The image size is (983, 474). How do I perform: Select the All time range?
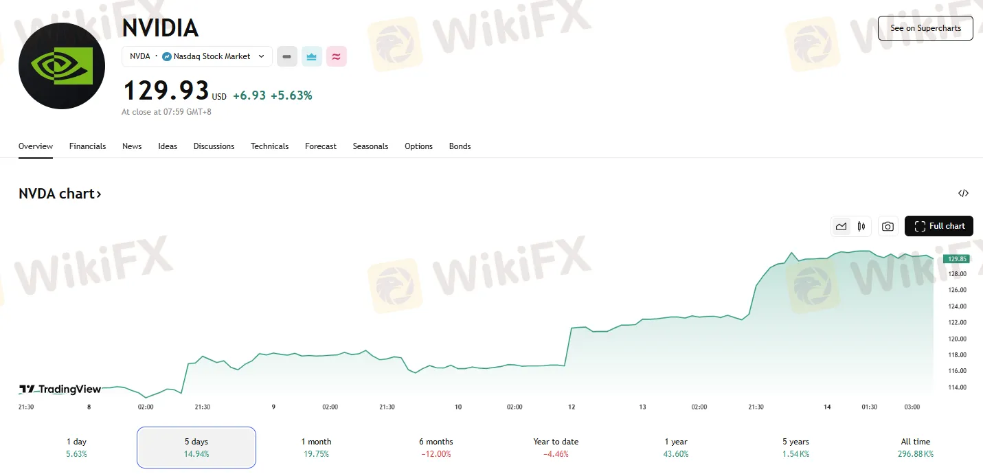[915, 447]
